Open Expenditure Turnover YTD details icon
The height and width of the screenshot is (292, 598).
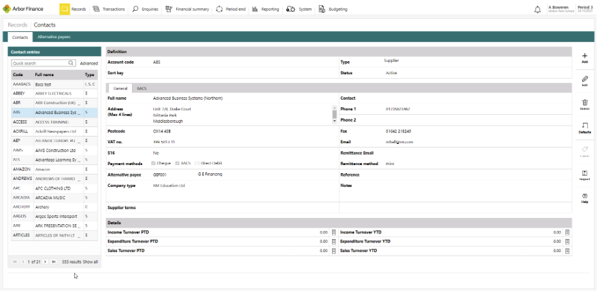click(x=567, y=241)
